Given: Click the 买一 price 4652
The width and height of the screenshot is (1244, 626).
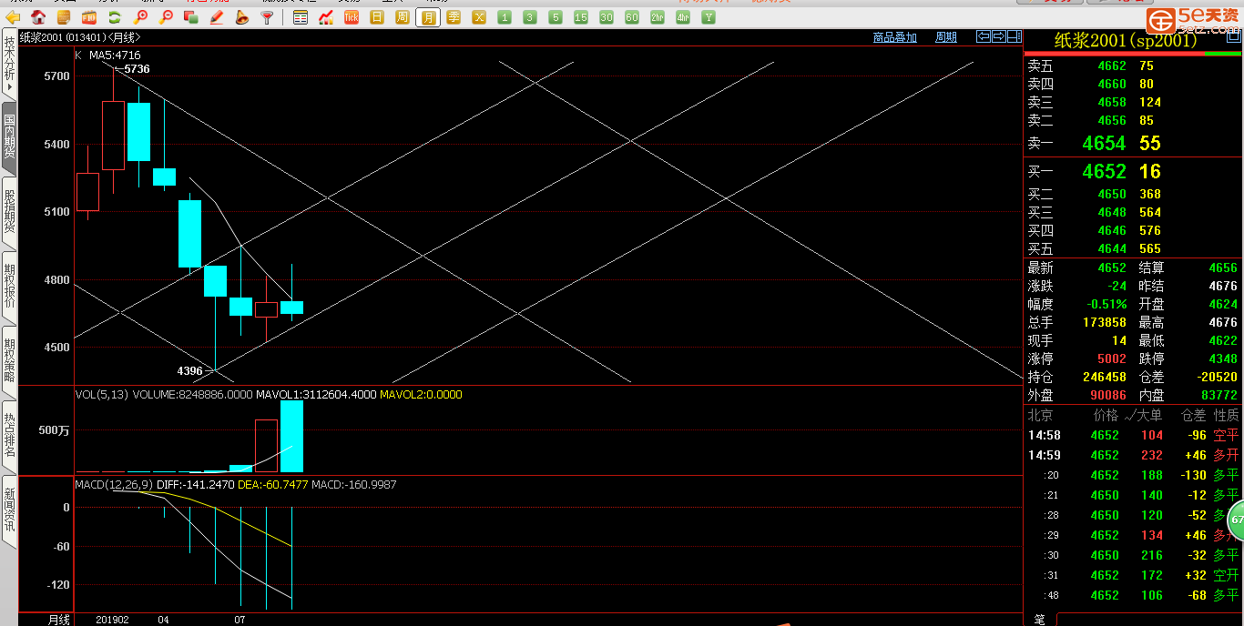Looking at the screenshot, I should [x=1104, y=171].
